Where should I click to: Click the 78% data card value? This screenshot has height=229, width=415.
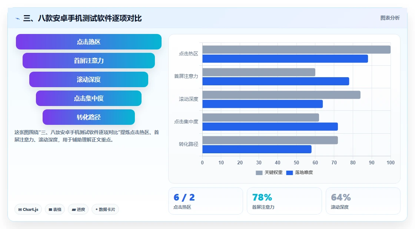(262, 197)
